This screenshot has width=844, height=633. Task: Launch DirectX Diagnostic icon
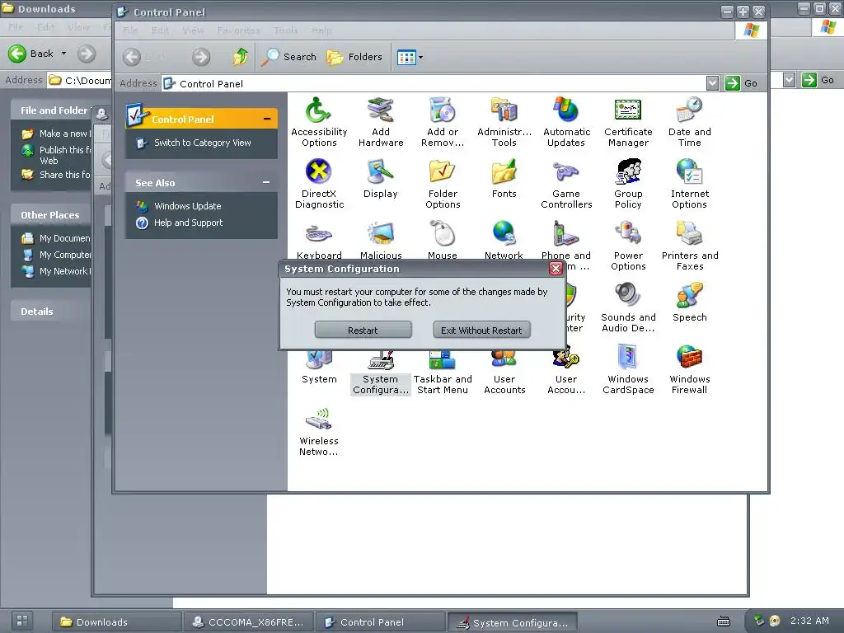click(319, 184)
